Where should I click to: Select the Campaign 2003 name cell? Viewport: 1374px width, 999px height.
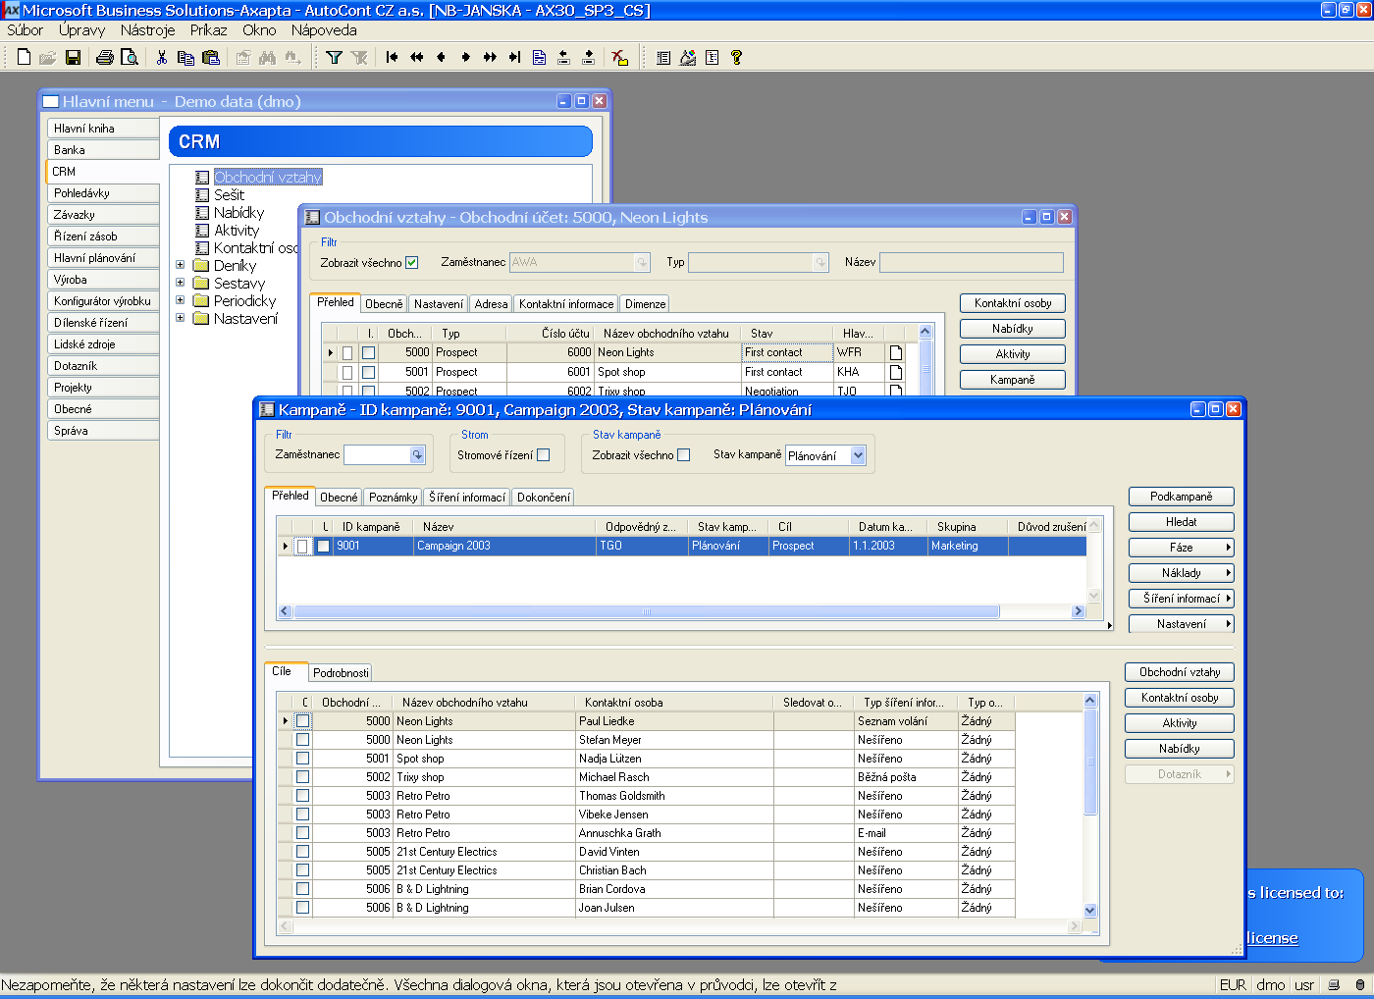tap(504, 546)
